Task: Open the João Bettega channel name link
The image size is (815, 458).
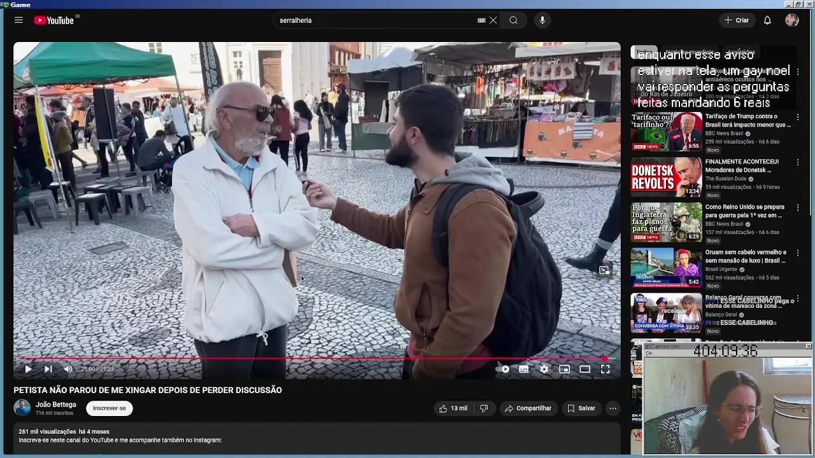Action: click(56, 405)
